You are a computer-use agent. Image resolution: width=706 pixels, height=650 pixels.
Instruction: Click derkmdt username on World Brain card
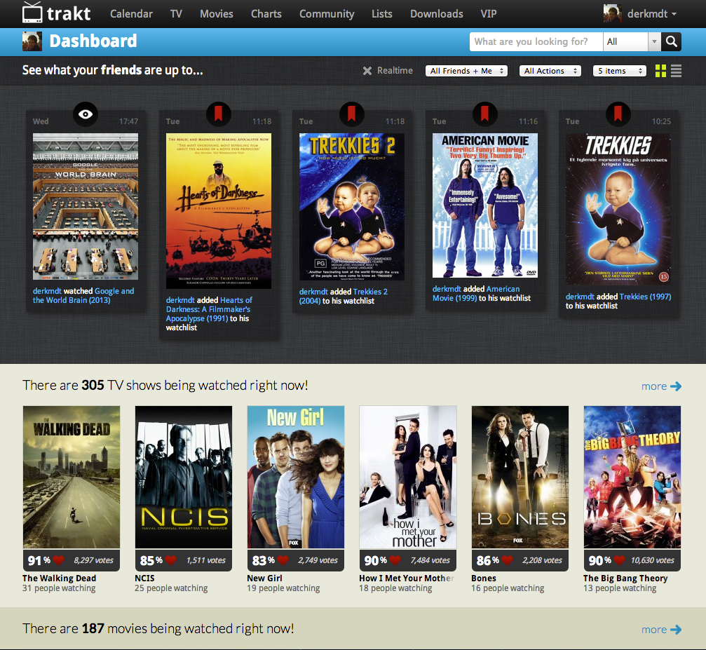click(47, 291)
